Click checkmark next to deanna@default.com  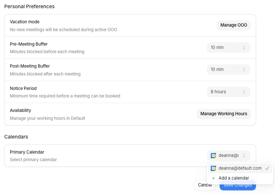pyautogui.click(x=267, y=168)
